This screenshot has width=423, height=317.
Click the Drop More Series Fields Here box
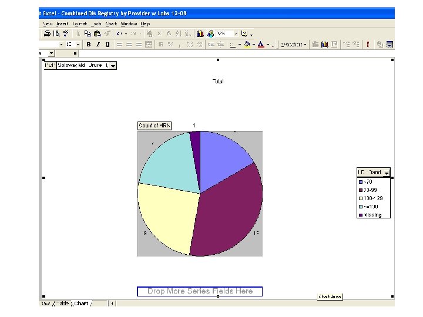pyautogui.click(x=200, y=291)
